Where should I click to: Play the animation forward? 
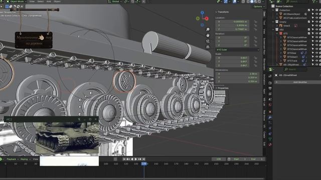tap(136, 159)
